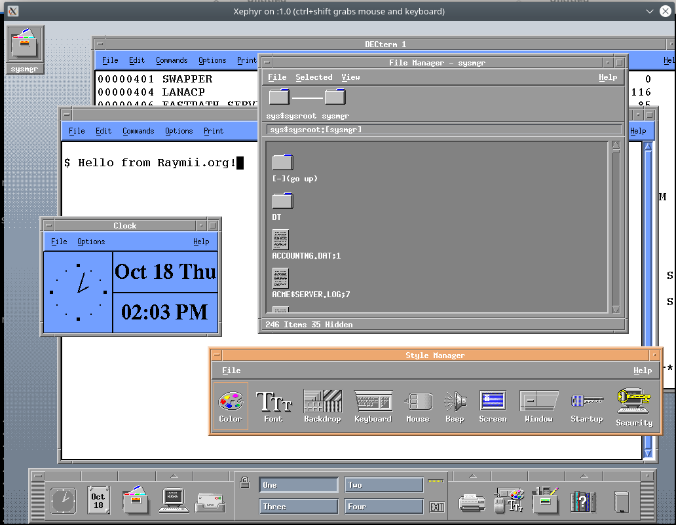Open the trash can on the front panel
The width and height of the screenshot is (676, 525).
pyautogui.click(x=620, y=501)
